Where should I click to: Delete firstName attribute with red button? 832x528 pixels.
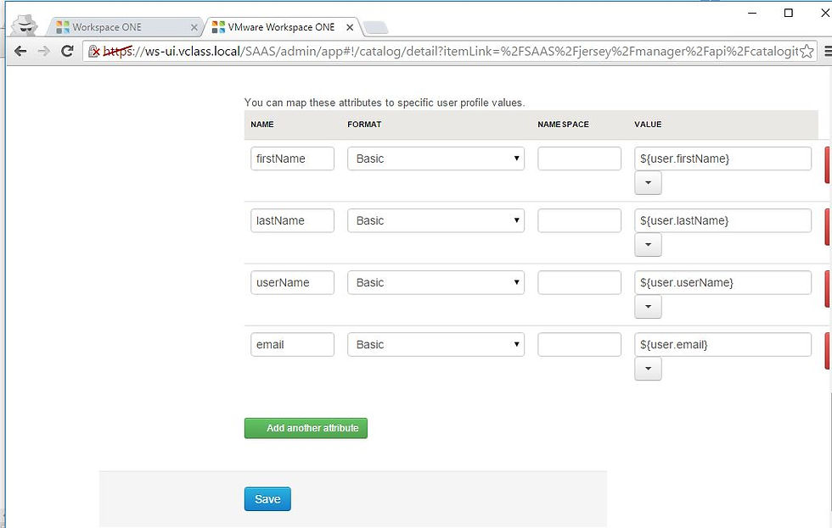[x=828, y=164]
